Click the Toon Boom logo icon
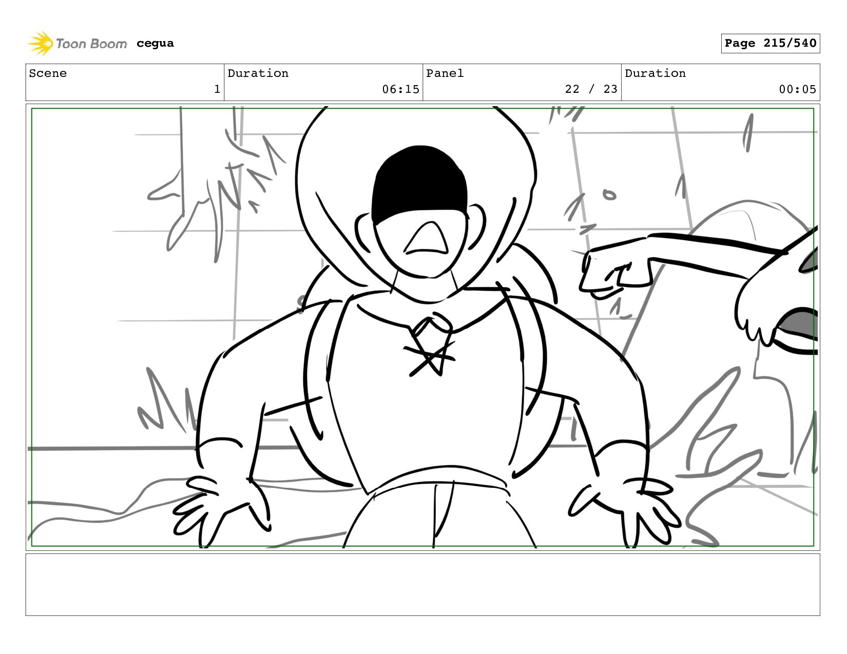Screen dimensions: 847x654 pyautogui.click(x=40, y=44)
